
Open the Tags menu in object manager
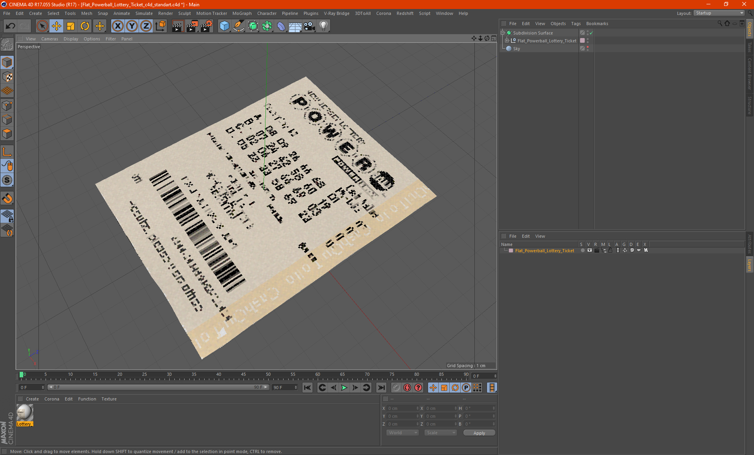(576, 24)
